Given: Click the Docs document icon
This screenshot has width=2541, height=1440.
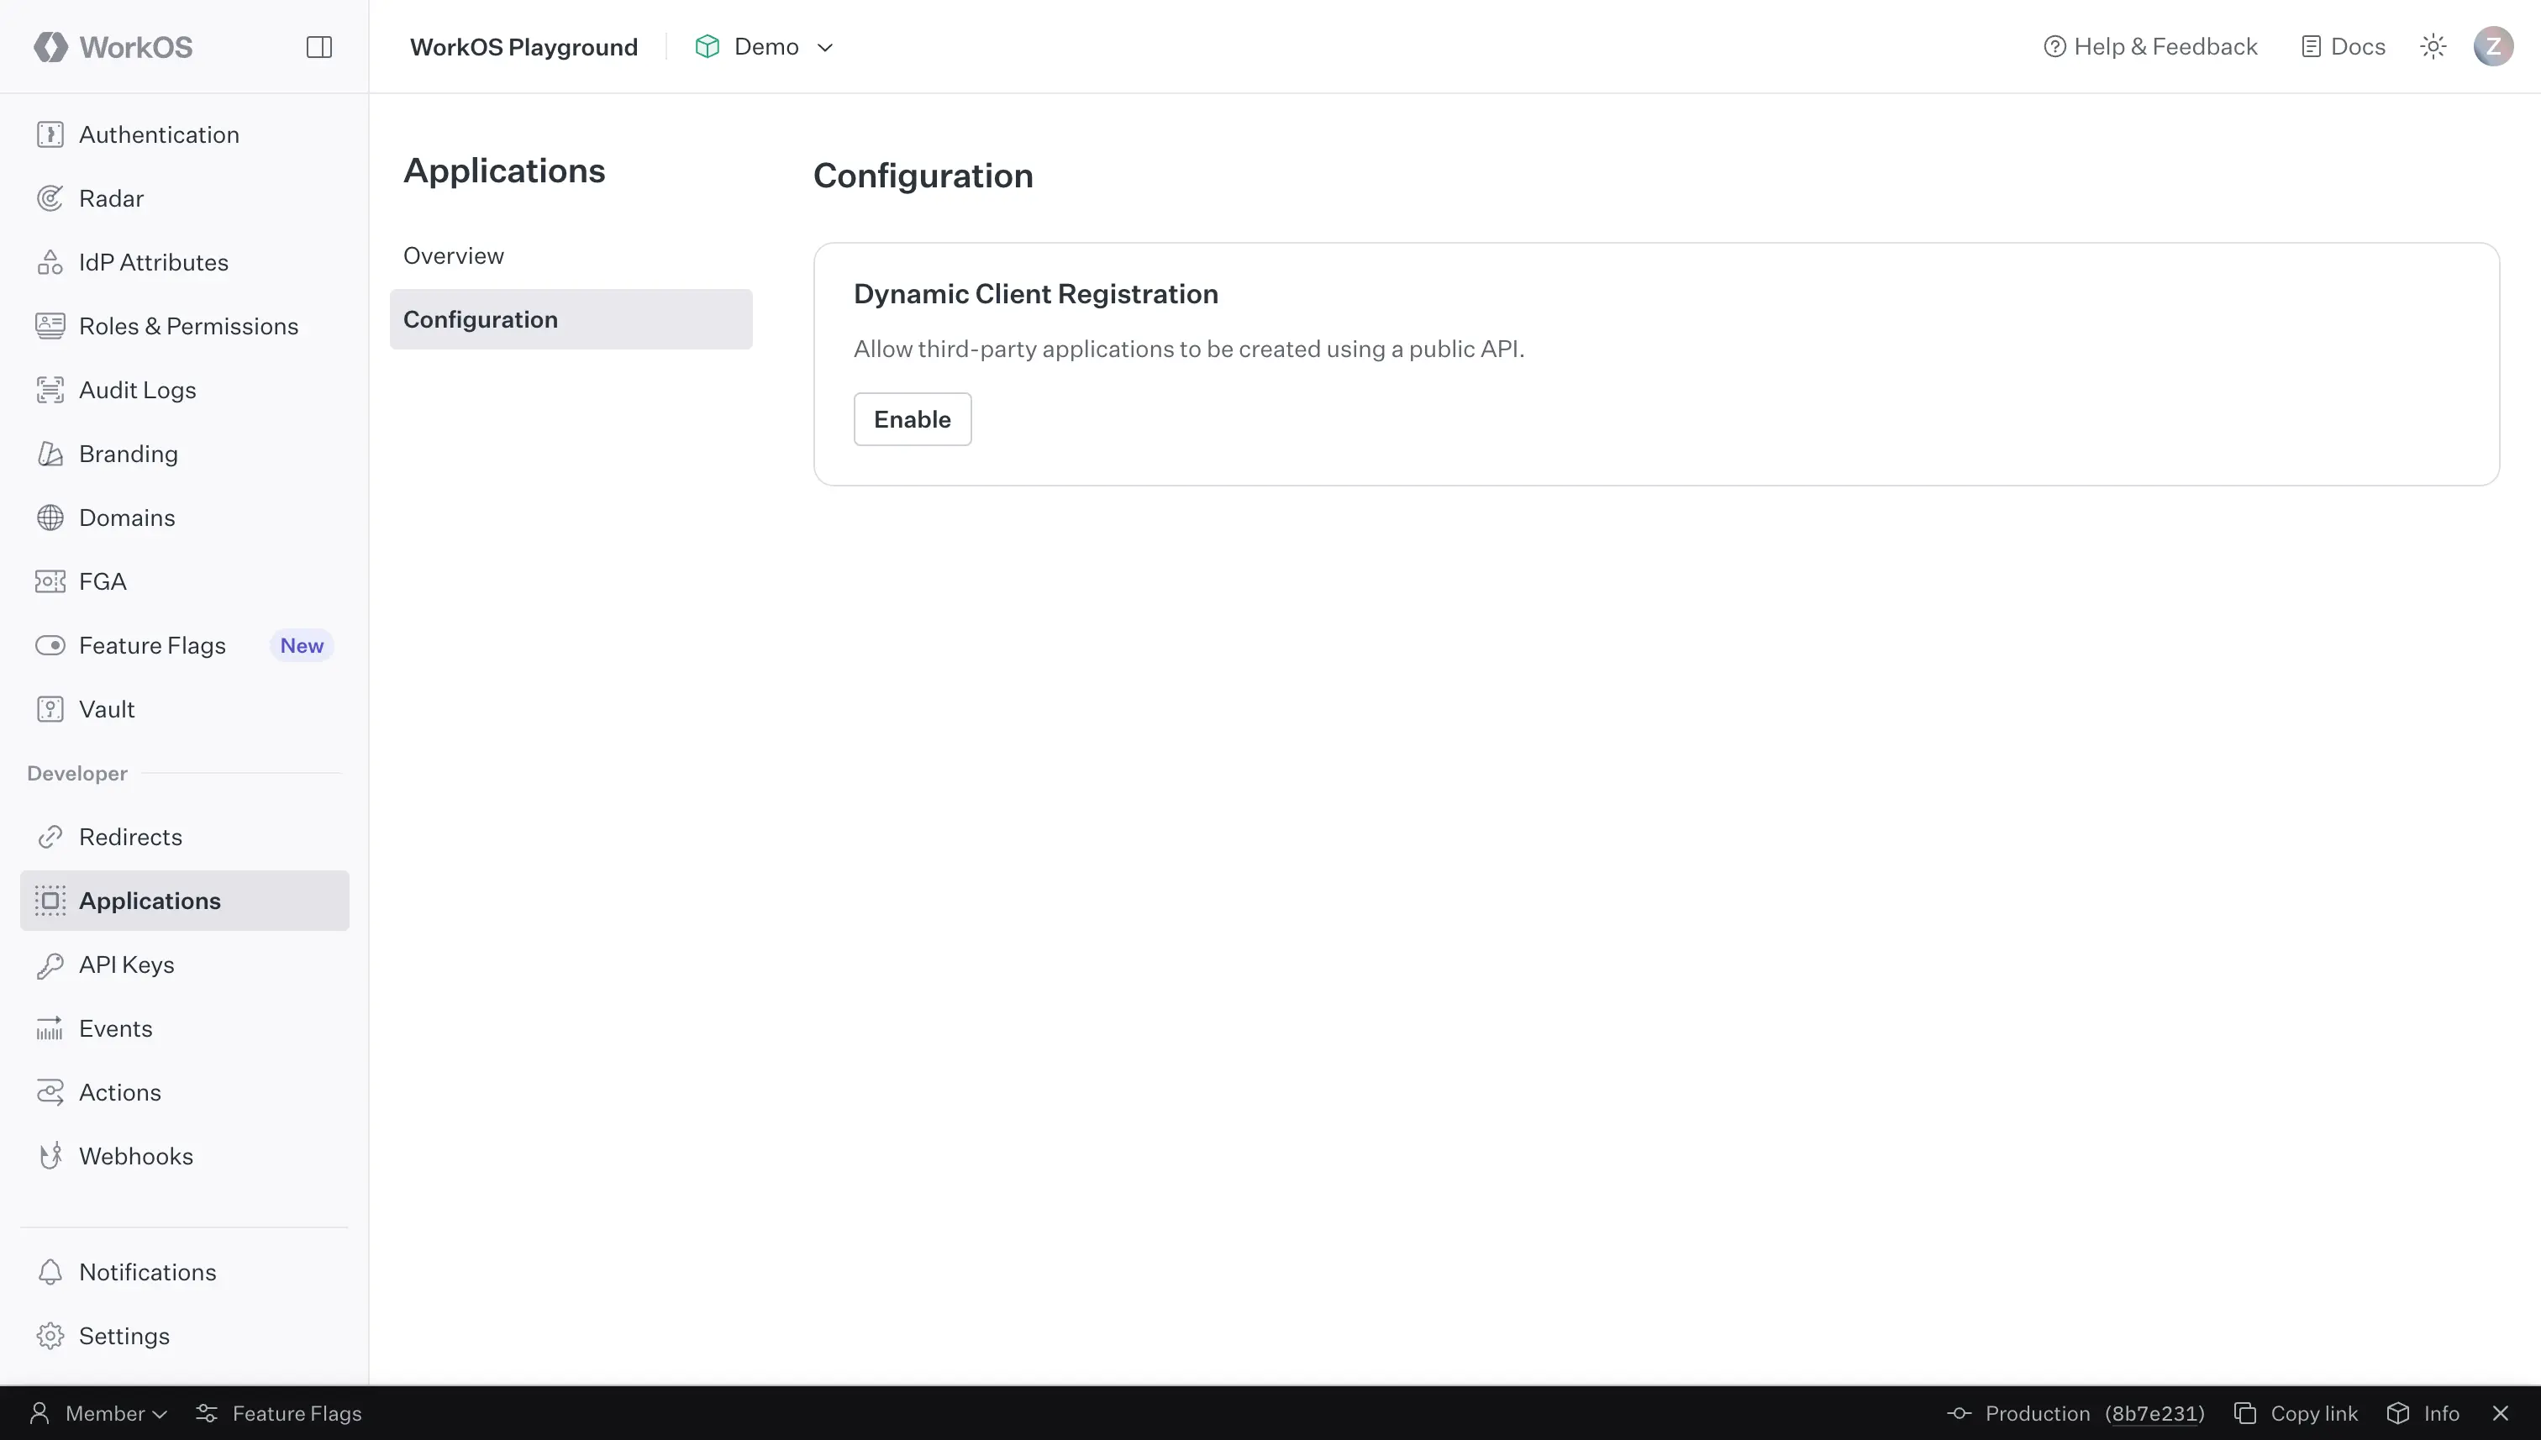Looking at the screenshot, I should (x=2311, y=46).
